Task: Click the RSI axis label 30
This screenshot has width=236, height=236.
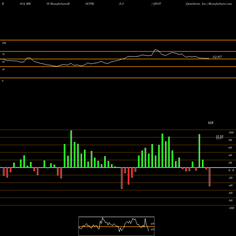Action: [3, 69]
